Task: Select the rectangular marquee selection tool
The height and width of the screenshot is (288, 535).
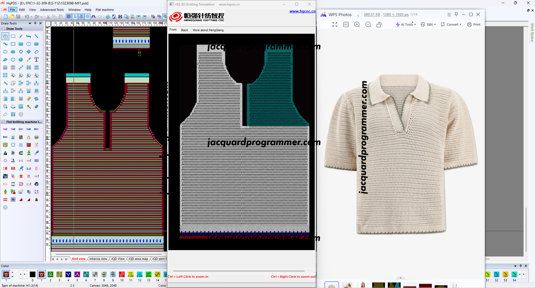Action: (x=13, y=36)
